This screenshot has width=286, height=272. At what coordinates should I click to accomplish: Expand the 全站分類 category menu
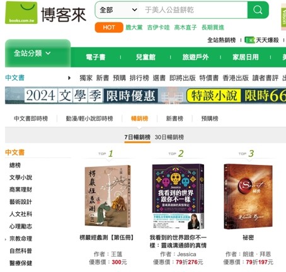(32, 54)
